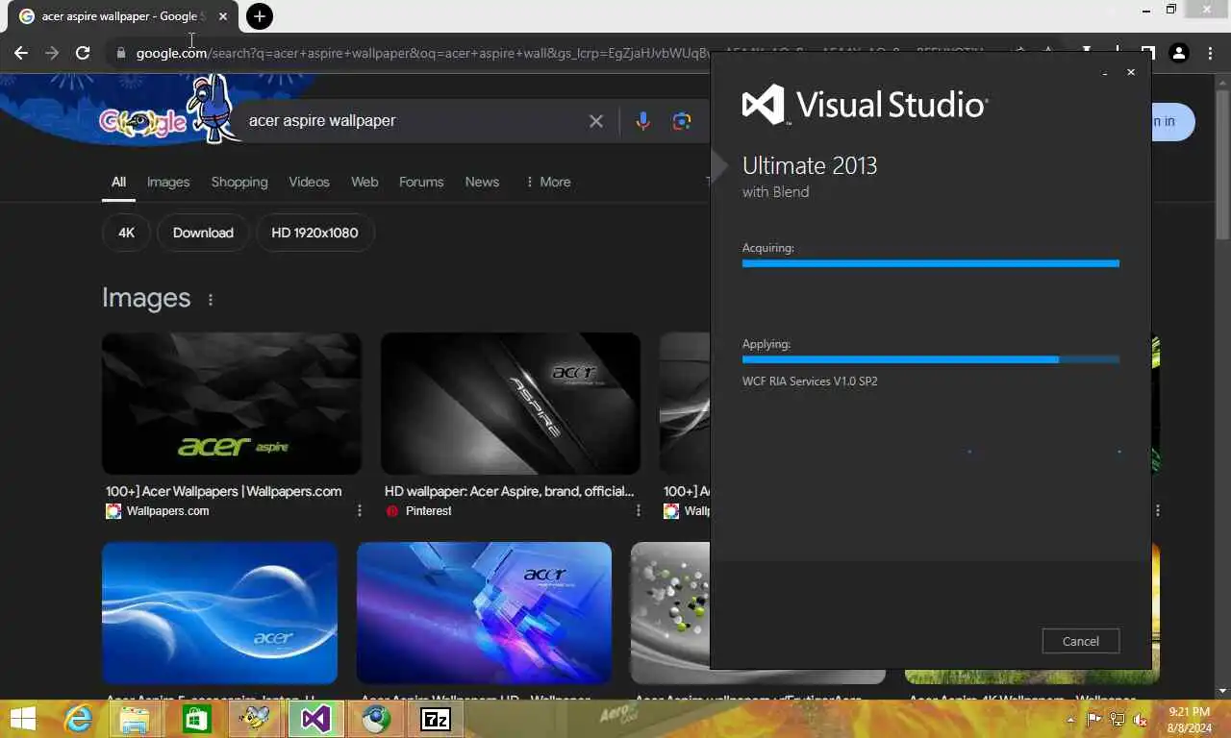Open the silver Aspire brand wallpaper thumbnail
The height and width of the screenshot is (738, 1231).
coord(511,404)
